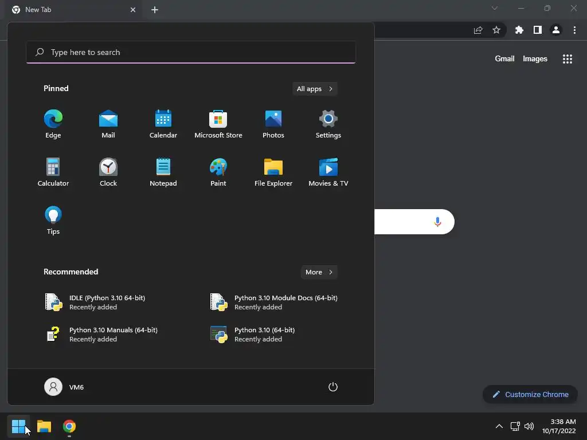Screen dimensions: 587x440
Task: Open Google Images link
Action: point(535,59)
